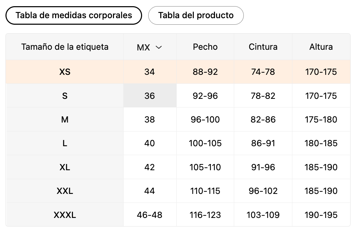Click the 103-109 waist measurement cell

click(263, 215)
